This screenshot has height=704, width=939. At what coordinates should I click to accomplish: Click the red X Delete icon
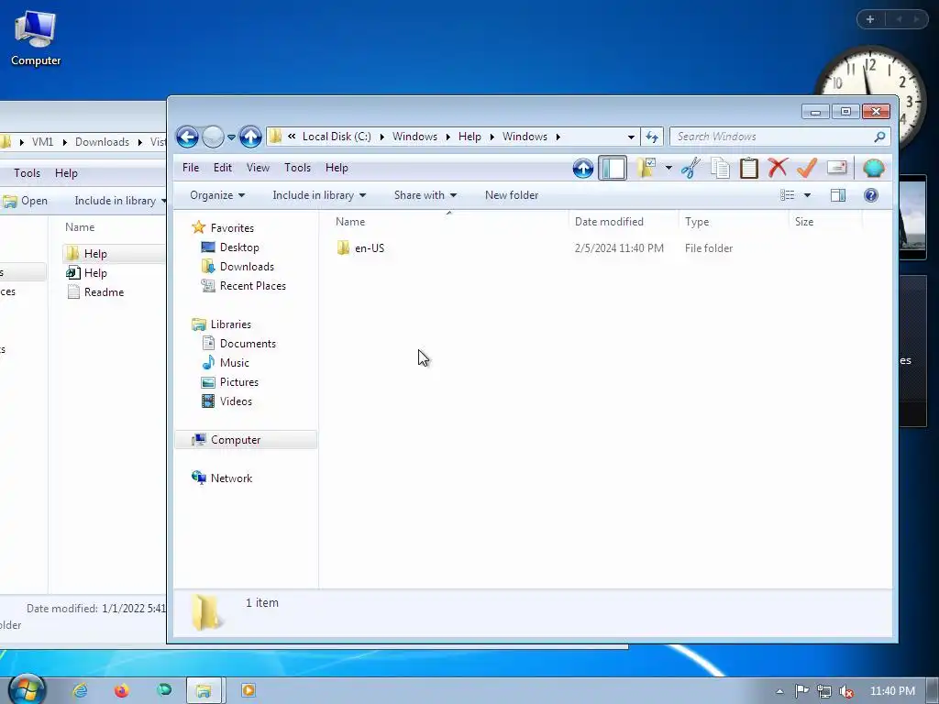click(778, 169)
